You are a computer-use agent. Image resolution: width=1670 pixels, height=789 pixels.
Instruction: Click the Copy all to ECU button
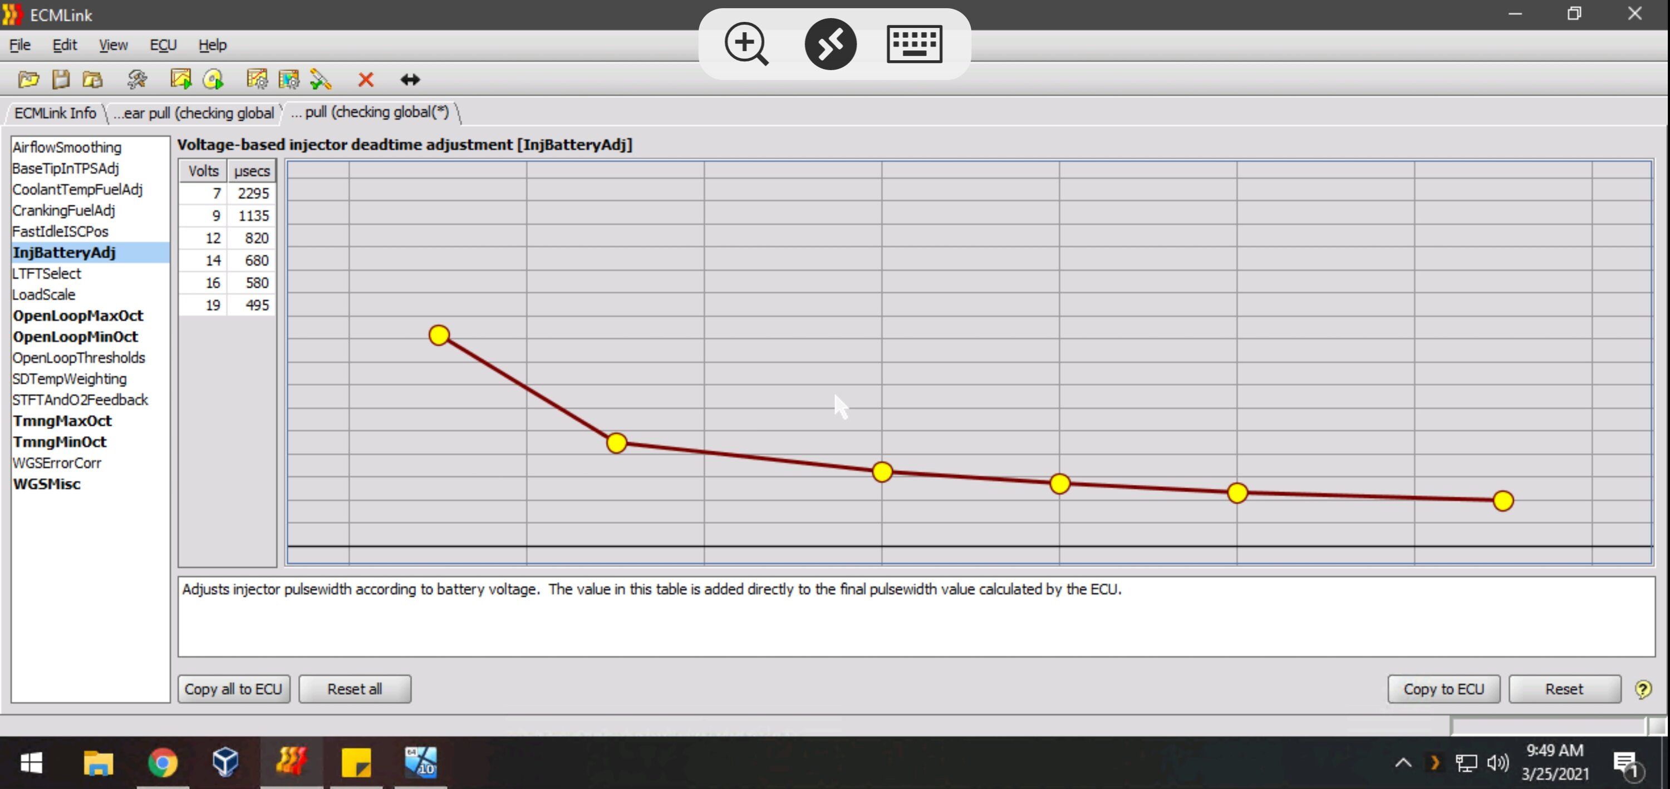233,689
